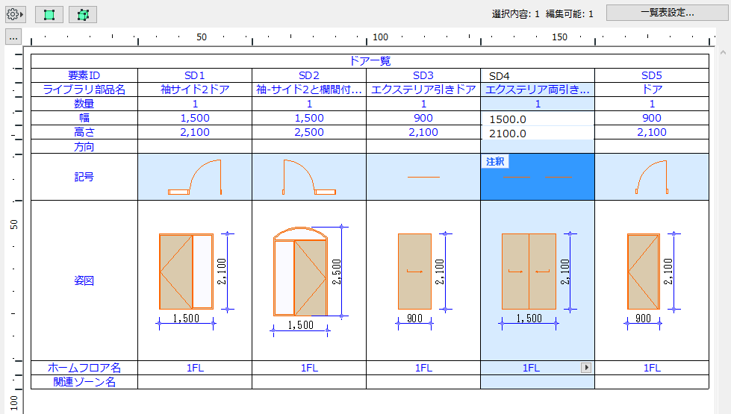The width and height of the screenshot is (731, 414).
Task: Click the ドア library name under SD5
Action: click(x=652, y=90)
